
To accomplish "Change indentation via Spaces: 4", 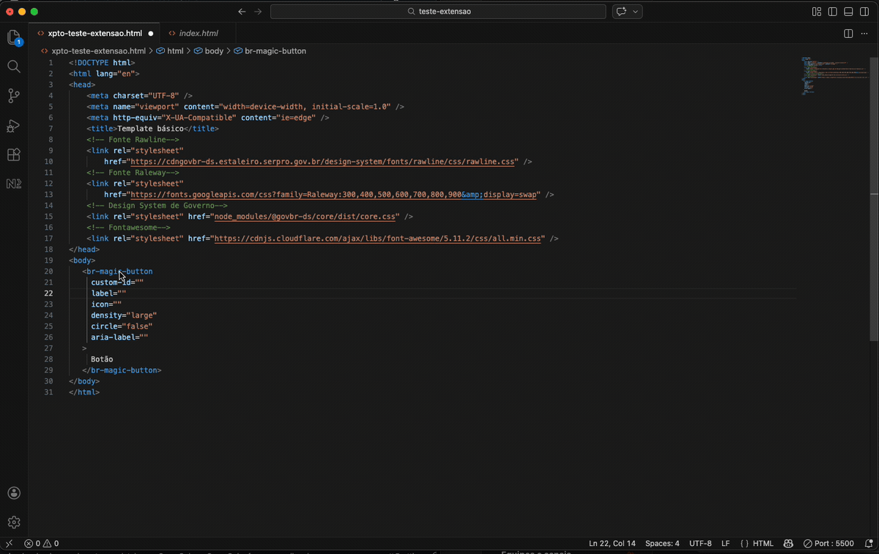I will pyautogui.click(x=662, y=544).
